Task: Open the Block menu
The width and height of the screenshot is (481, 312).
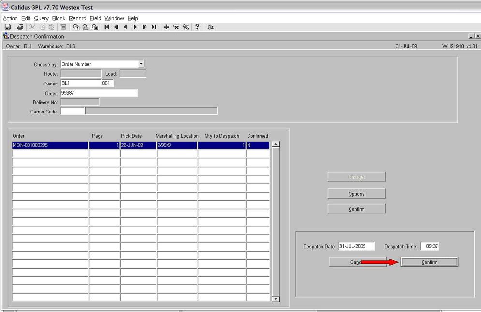Action: 58,18
